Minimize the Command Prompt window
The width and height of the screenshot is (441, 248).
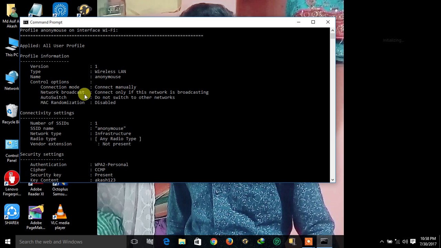pos(299,22)
